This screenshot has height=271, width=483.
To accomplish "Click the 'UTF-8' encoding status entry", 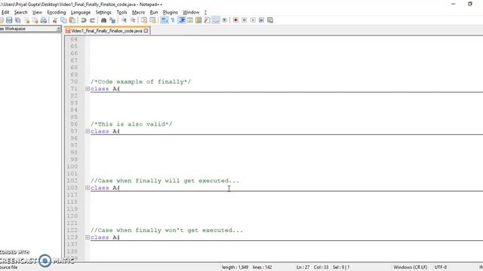I will click(441, 267).
